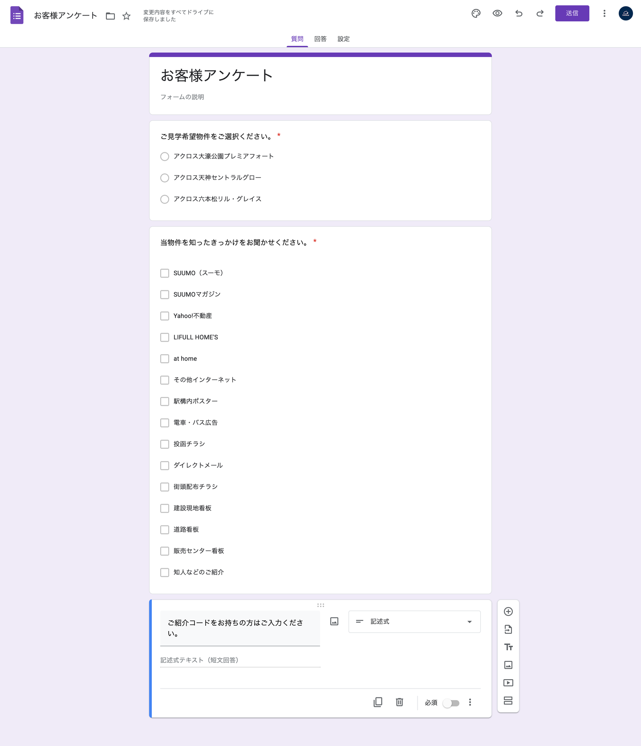Check the Yahoo!不動産 checkbox
641x746 pixels.
(x=165, y=316)
